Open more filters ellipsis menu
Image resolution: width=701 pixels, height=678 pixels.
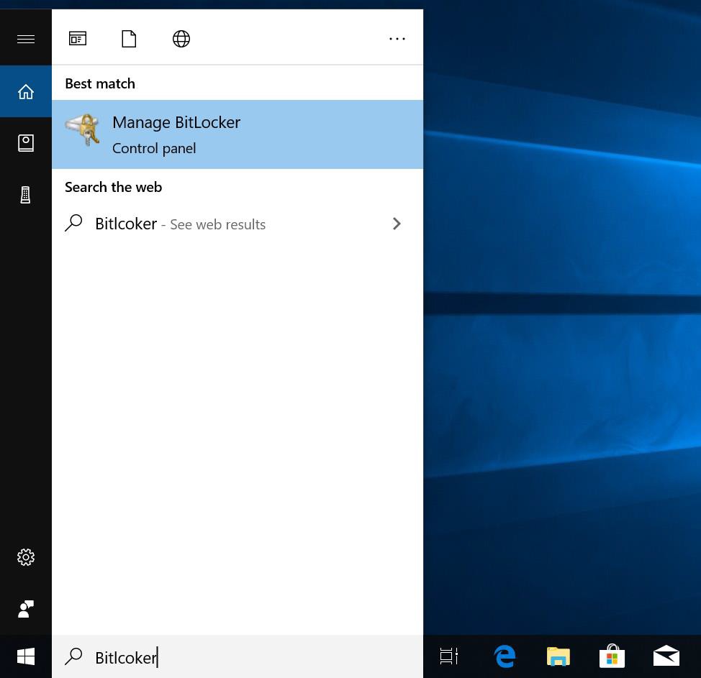pyautogui.click(x=397, y=39)
